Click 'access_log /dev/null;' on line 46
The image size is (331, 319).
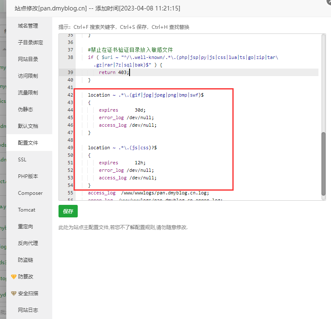click(x=128, y=125)
